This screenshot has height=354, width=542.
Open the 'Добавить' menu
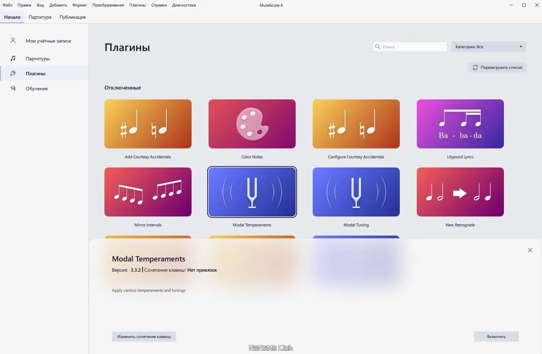point(58,5)
